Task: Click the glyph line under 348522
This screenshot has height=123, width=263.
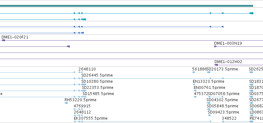Action: pyautogui.click(x=238, y=121)
